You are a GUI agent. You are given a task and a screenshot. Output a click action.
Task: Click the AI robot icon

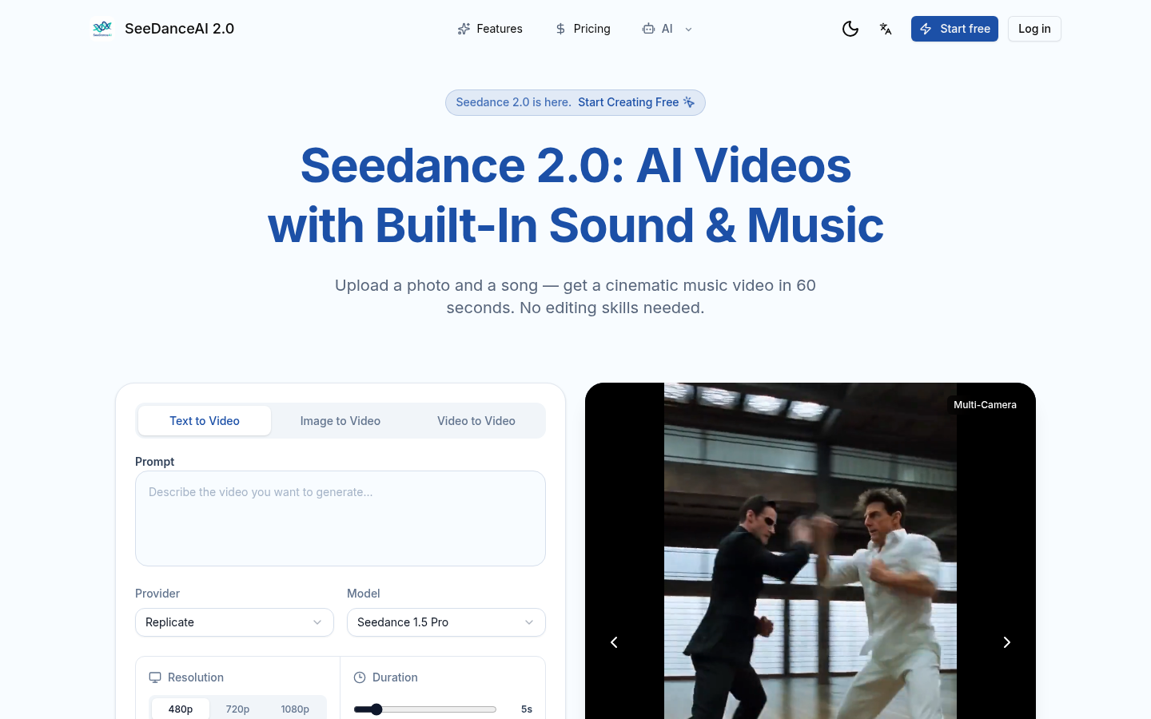point(648,29)
